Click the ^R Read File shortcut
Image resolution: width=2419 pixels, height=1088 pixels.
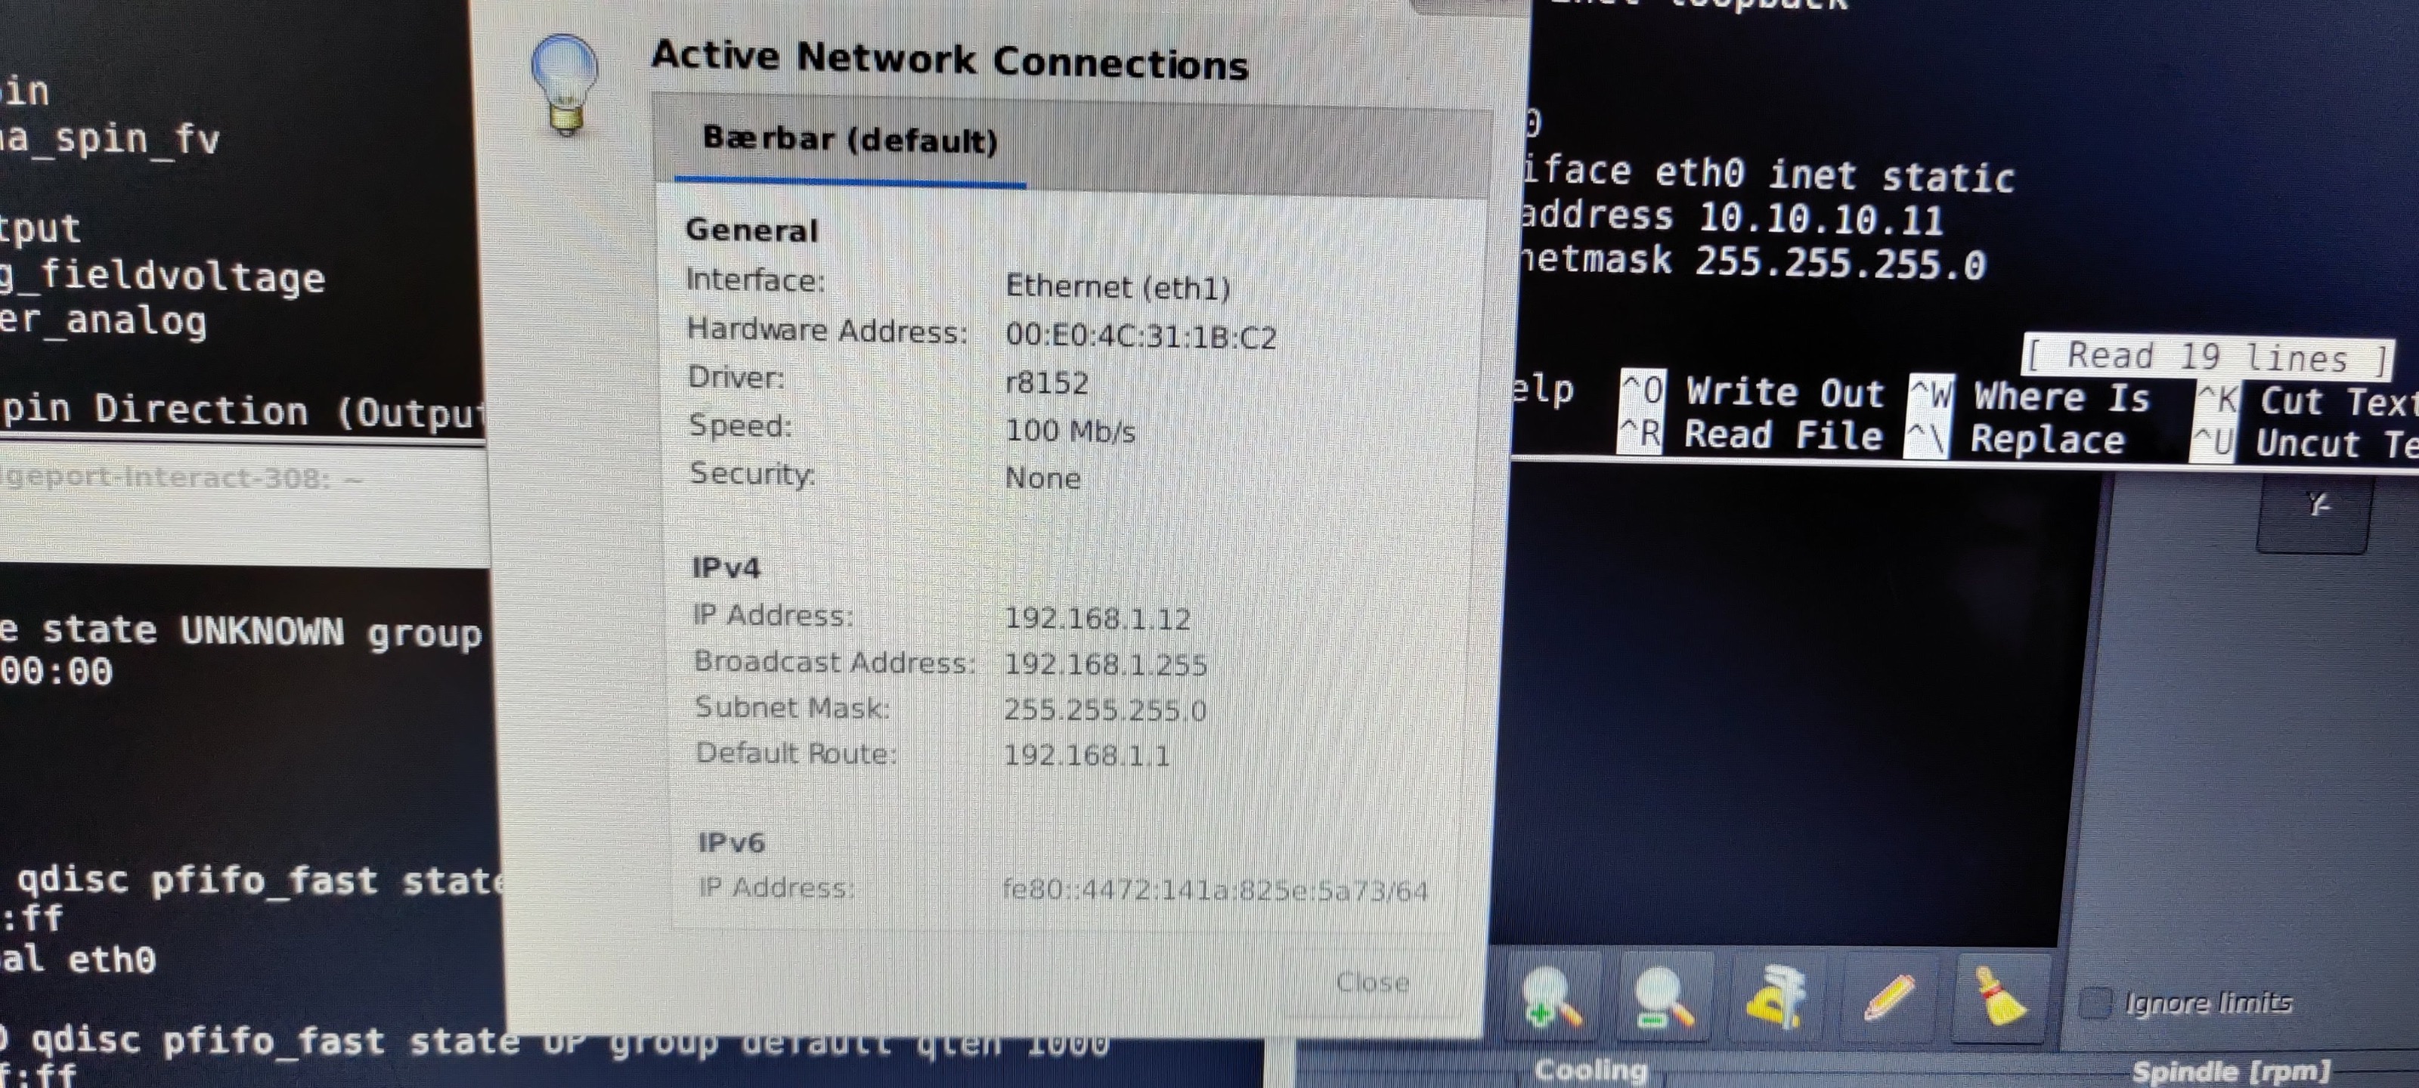click(x=1751, y=434)
